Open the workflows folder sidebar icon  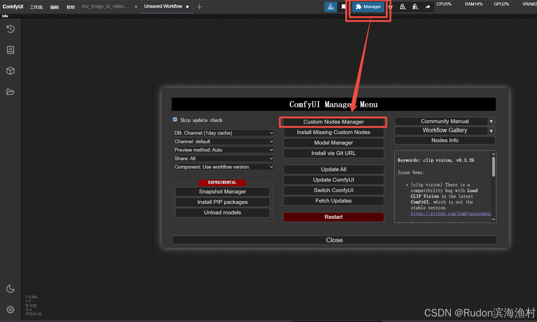coord(10,92)
